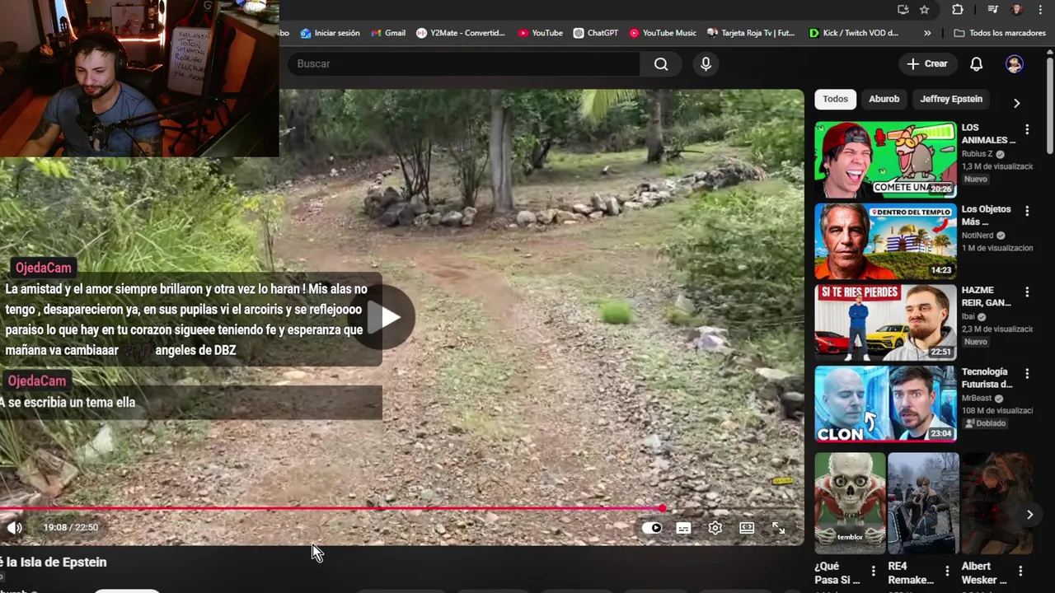Viewport: 1055px width, 593px height.
Task: Open Gmail bookmark
Action: [388, 33]
